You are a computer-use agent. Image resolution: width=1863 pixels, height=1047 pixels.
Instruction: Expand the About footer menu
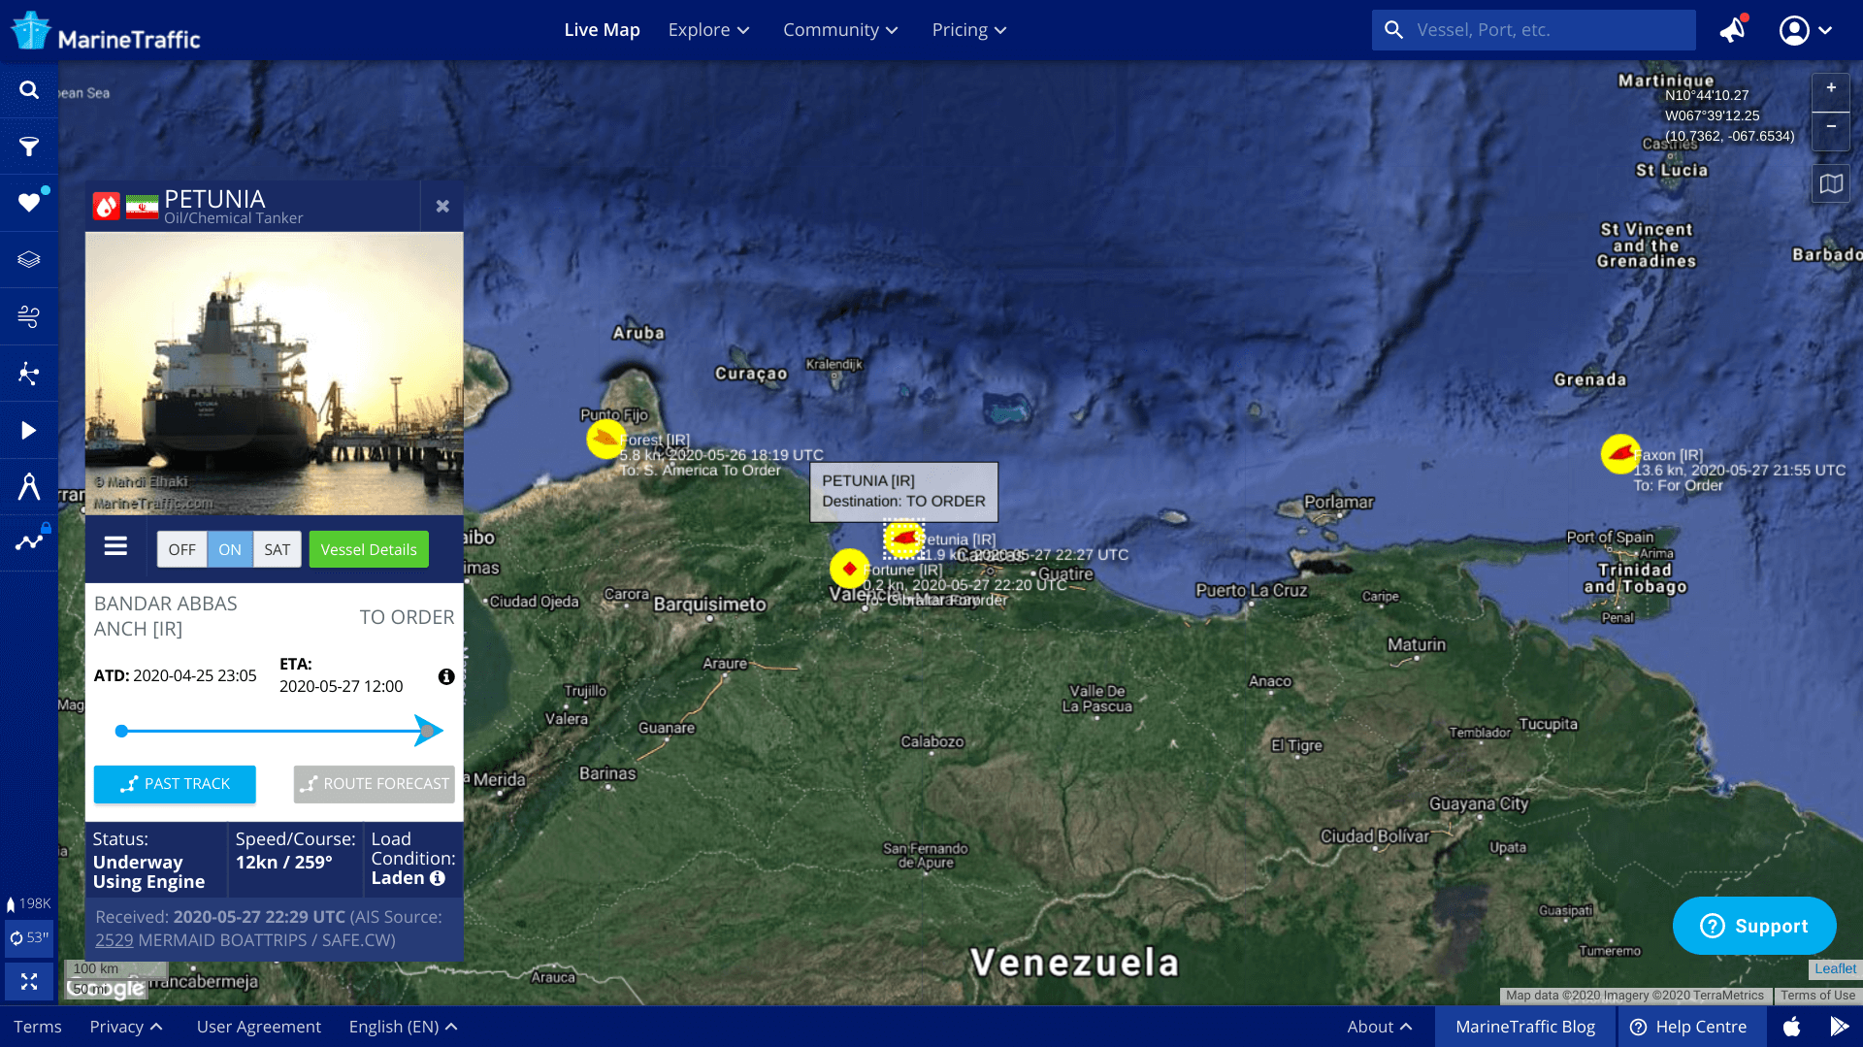(1379, 1026)
